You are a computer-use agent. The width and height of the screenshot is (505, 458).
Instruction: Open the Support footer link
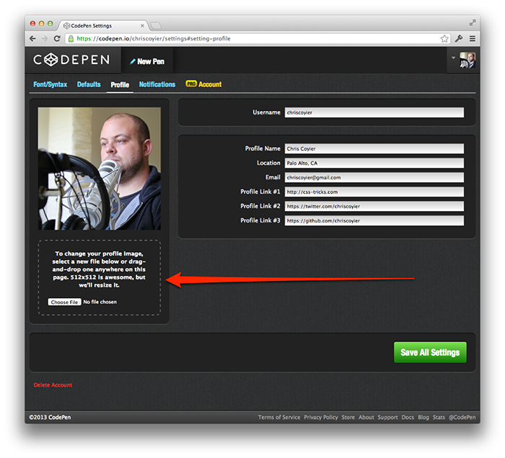coord(388,417)
